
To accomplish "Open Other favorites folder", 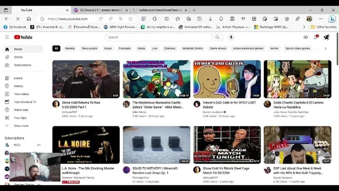I will tap(323, 27).
